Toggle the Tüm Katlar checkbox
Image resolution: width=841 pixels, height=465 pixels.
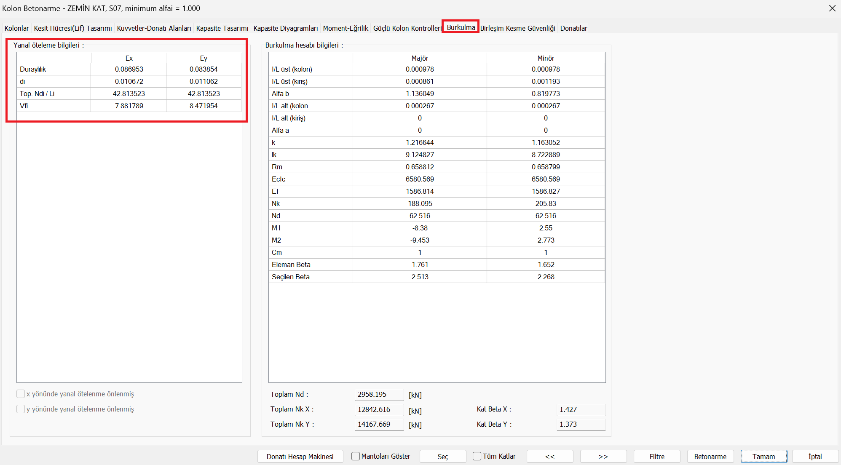tap(477, 456)
